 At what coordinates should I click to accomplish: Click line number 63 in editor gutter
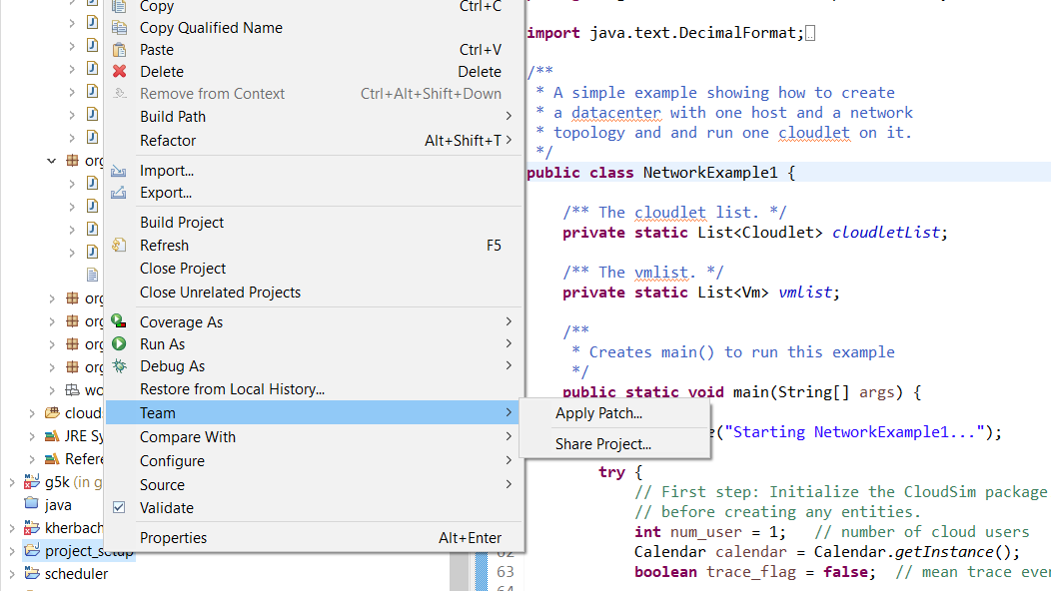tap(506, 572)
